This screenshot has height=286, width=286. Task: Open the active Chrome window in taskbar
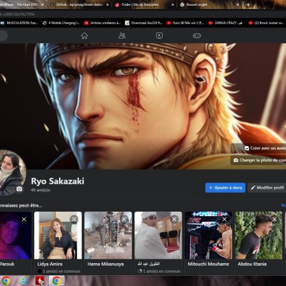click(57, 281)
